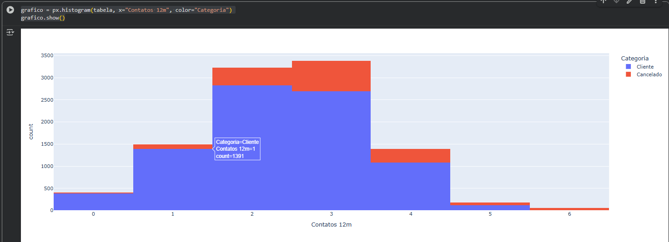Click the y-axis tick label 1000
Image resolution: width=669 pixels, height=242 pixels.
47,166
